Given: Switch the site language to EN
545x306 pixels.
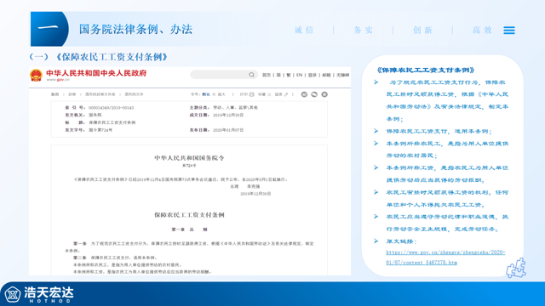Looking at the screenshot, I should [299, 75].
